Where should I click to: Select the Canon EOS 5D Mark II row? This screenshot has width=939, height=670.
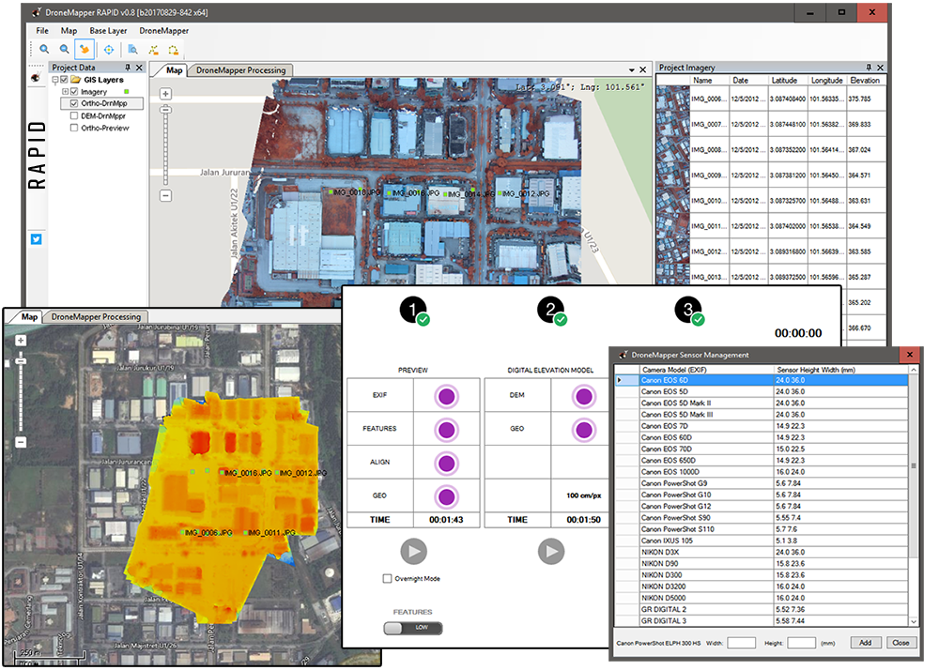[x=762, y=404]
